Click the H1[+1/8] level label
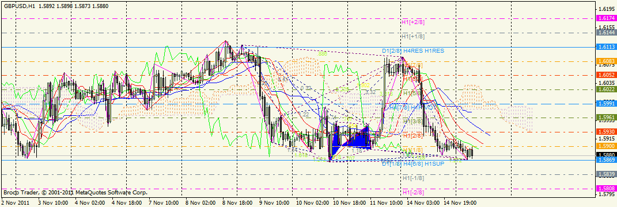Viewport: 617px width, 207px height. click(x=413, y=36)
